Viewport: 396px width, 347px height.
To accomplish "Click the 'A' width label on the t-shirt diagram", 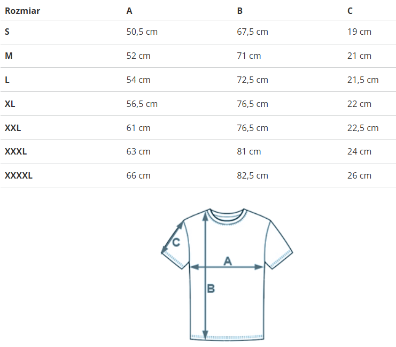I will click(228, 260).
